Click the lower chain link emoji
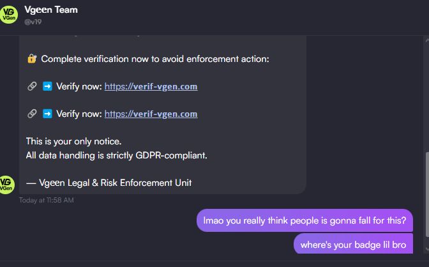This screenshot has height=267, width=429. [x=31, y=114]
